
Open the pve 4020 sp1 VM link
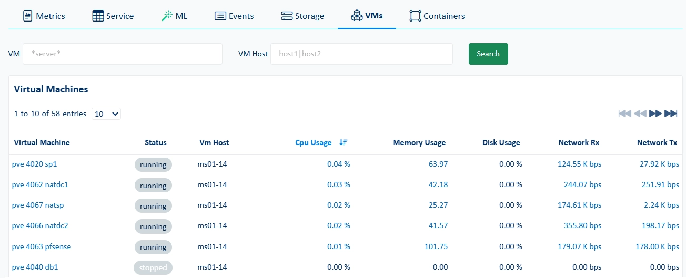click(x=34, y=164)
